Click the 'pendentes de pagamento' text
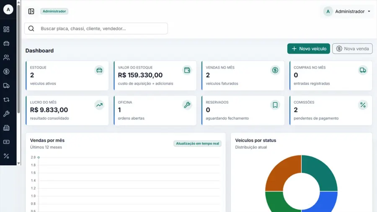The height and width of the screenshot is (212, 377). point(316,118)
